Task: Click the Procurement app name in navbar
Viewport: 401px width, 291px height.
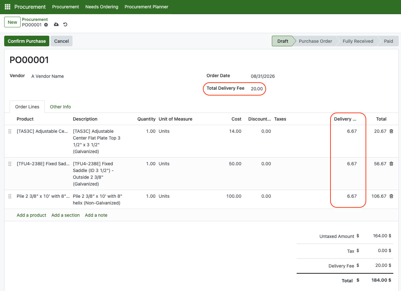Action: click(x=30, y=7)
